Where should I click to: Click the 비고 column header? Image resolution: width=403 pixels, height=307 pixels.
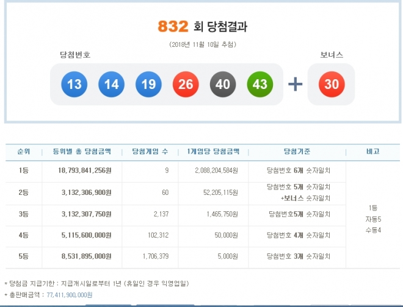click(x=373, y=152)
